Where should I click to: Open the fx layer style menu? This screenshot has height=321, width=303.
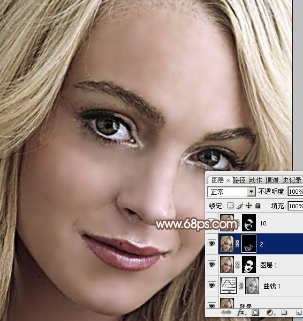click(241, 312)
